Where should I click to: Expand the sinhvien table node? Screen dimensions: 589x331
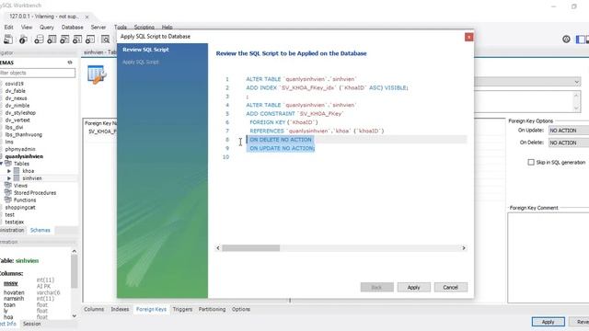coord(9,178)
